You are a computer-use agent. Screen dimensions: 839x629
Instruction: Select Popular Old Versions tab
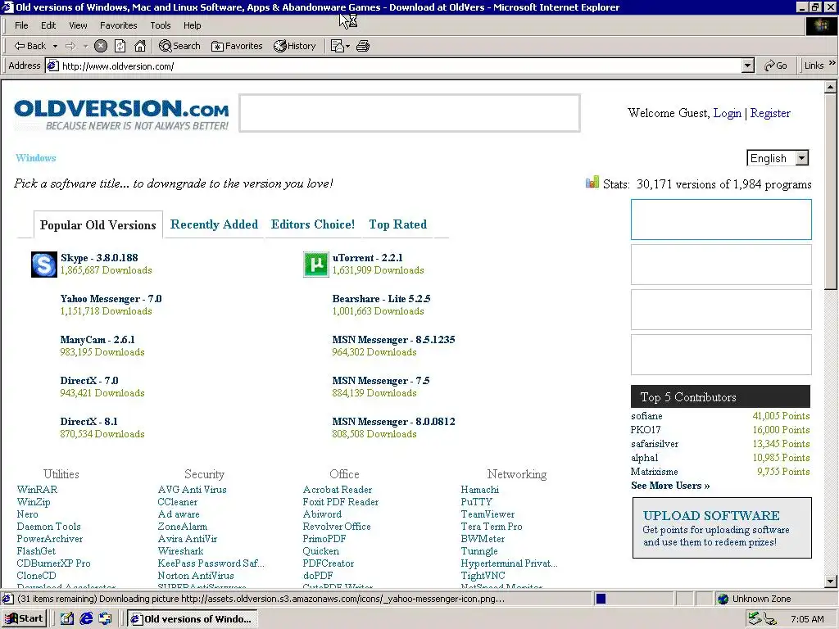point(98,225)
